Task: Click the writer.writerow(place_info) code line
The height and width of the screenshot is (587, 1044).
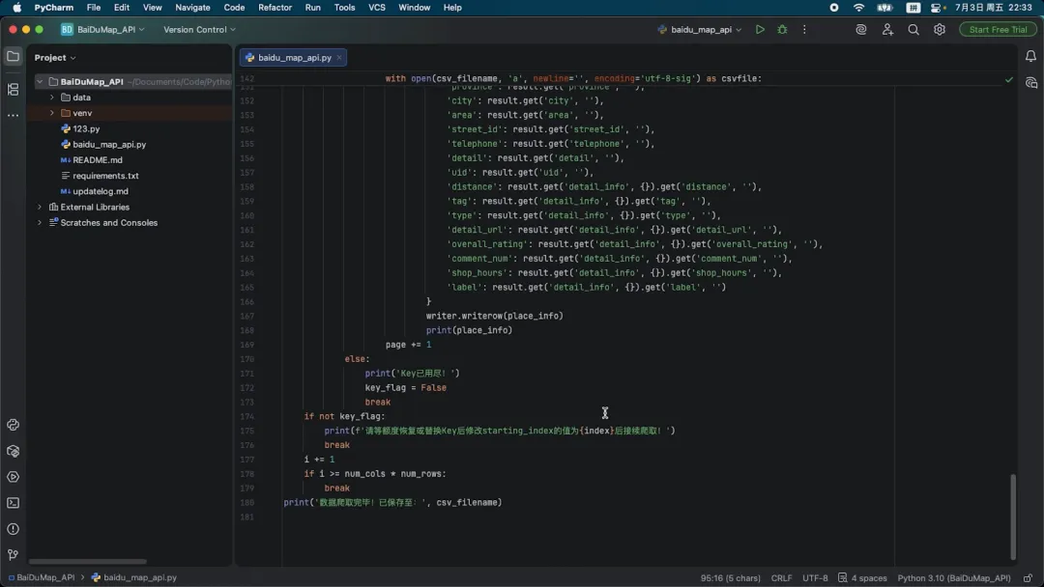Action: [494, 316]
